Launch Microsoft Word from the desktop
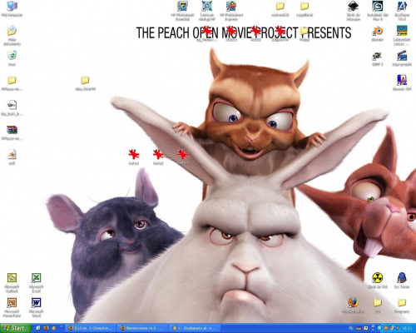The image size is (416, 333). coord(36,302)
